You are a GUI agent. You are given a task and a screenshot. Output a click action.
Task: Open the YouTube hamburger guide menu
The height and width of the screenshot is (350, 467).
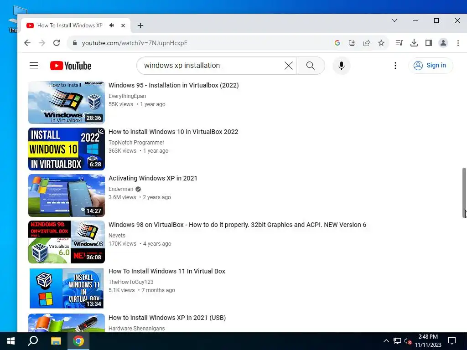(x=34, y=66)
